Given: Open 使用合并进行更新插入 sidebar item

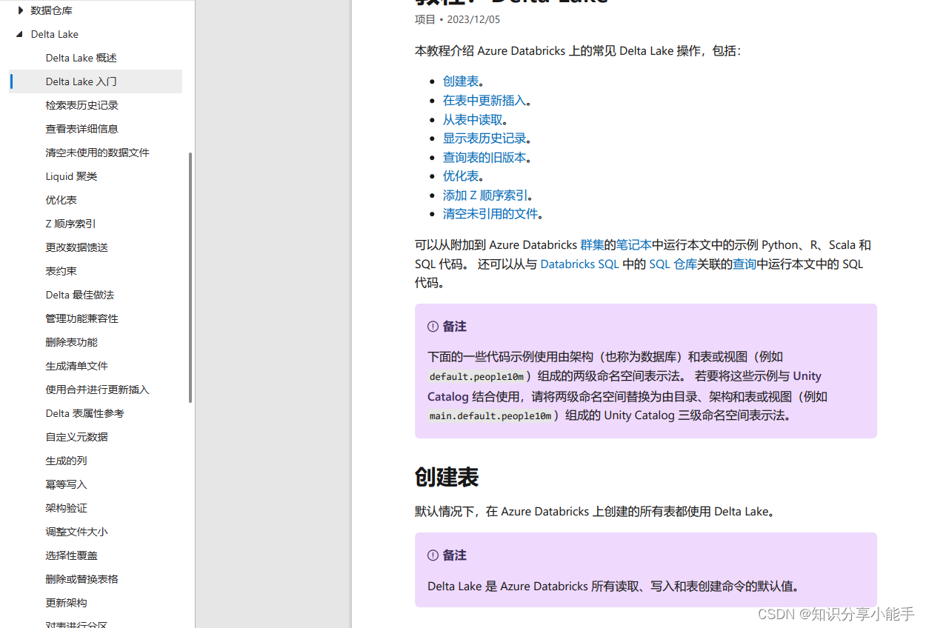Looking at the screenshot, I should pos(98,390).
